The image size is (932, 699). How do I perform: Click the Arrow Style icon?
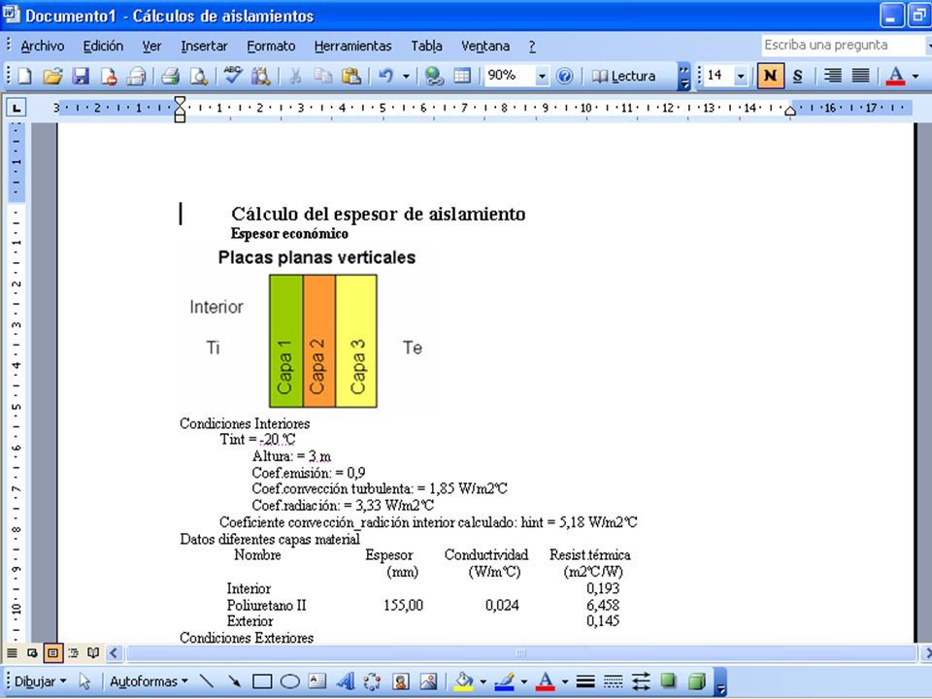641,682
